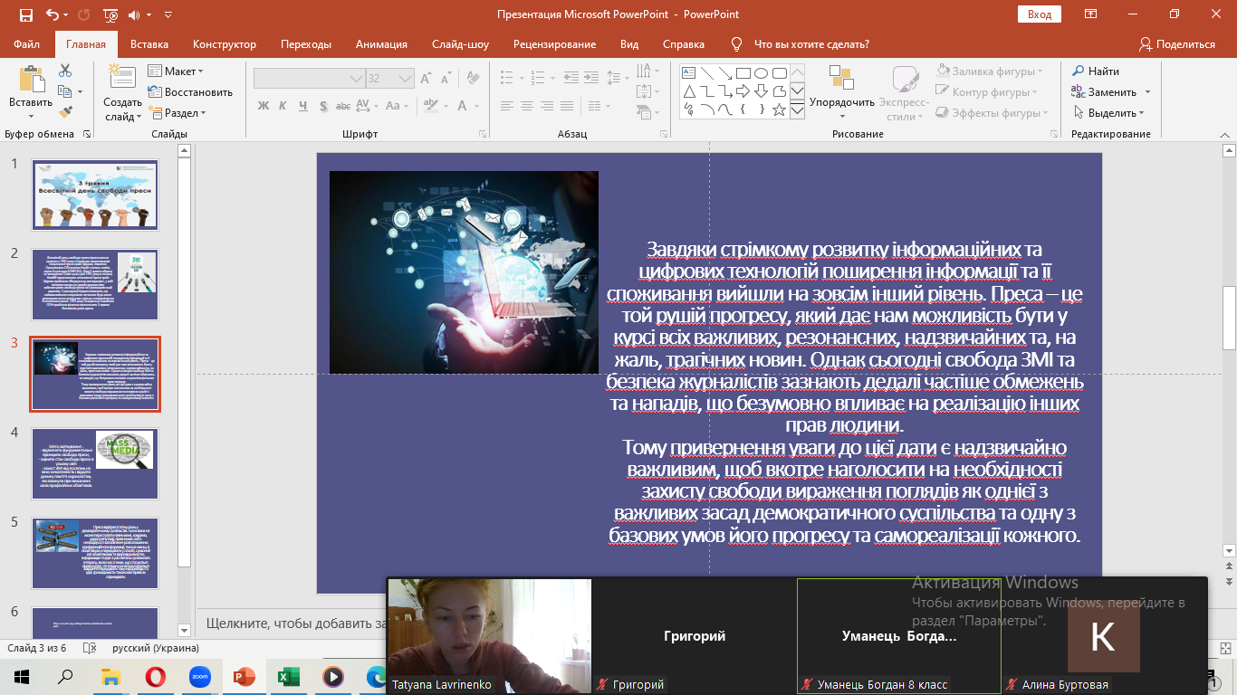Click the Создать слайд icon
The height and width of the screenshot is (695, 1237).
click(121, 79)
